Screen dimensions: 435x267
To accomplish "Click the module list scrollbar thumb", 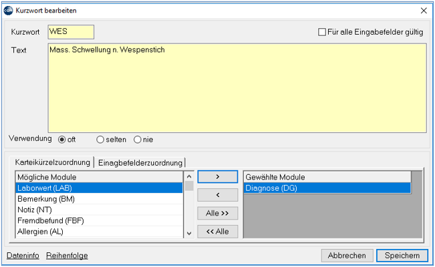I will [x=189, y=186].
